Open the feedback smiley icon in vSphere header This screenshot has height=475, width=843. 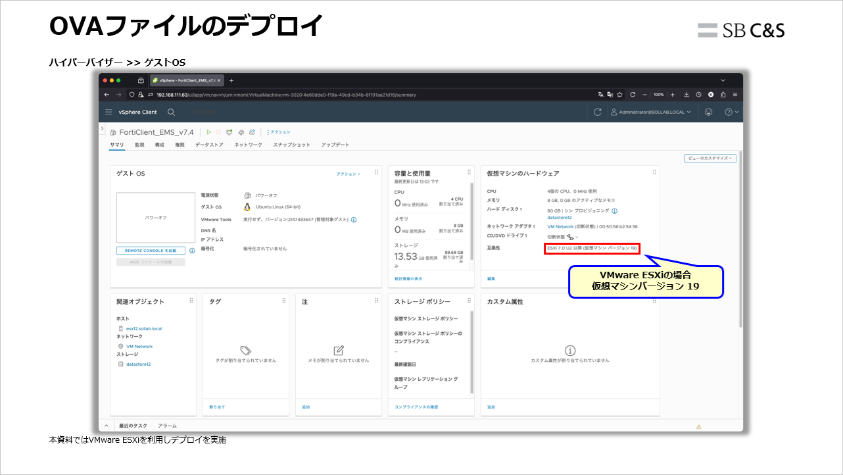[x=708, y=112]
